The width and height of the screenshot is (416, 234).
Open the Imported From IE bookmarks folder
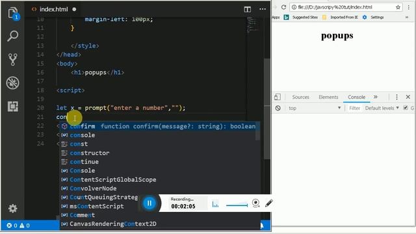pos(340,18)
